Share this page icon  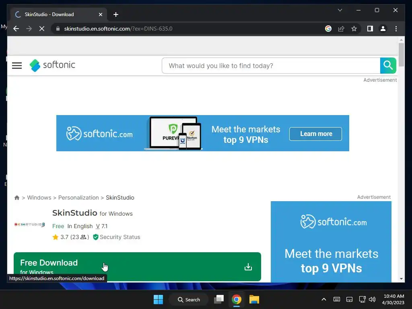341,29
